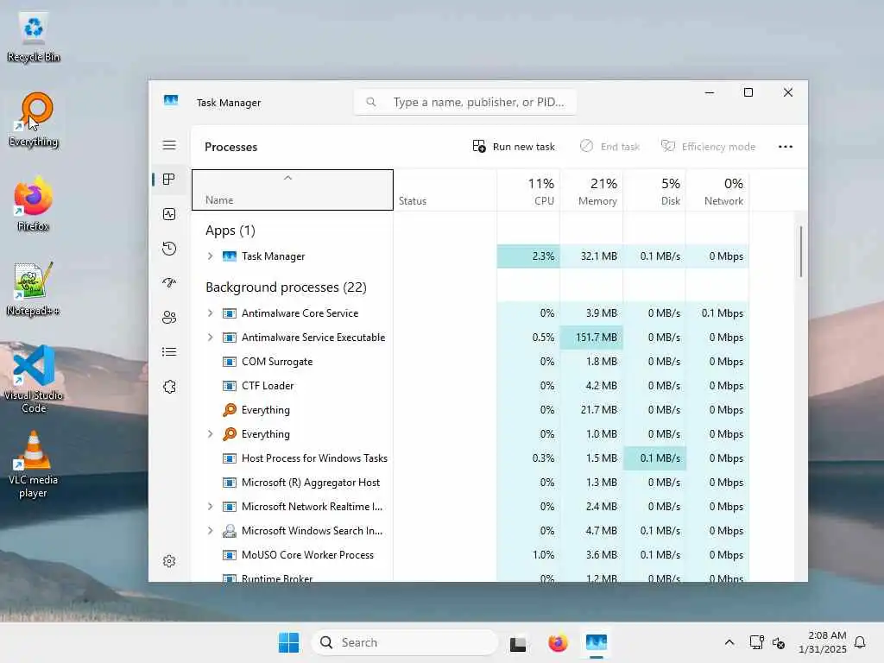Click the 151.7 MB memory cell
The width and height of the screenshot is (884, 663).
[591, 338]
